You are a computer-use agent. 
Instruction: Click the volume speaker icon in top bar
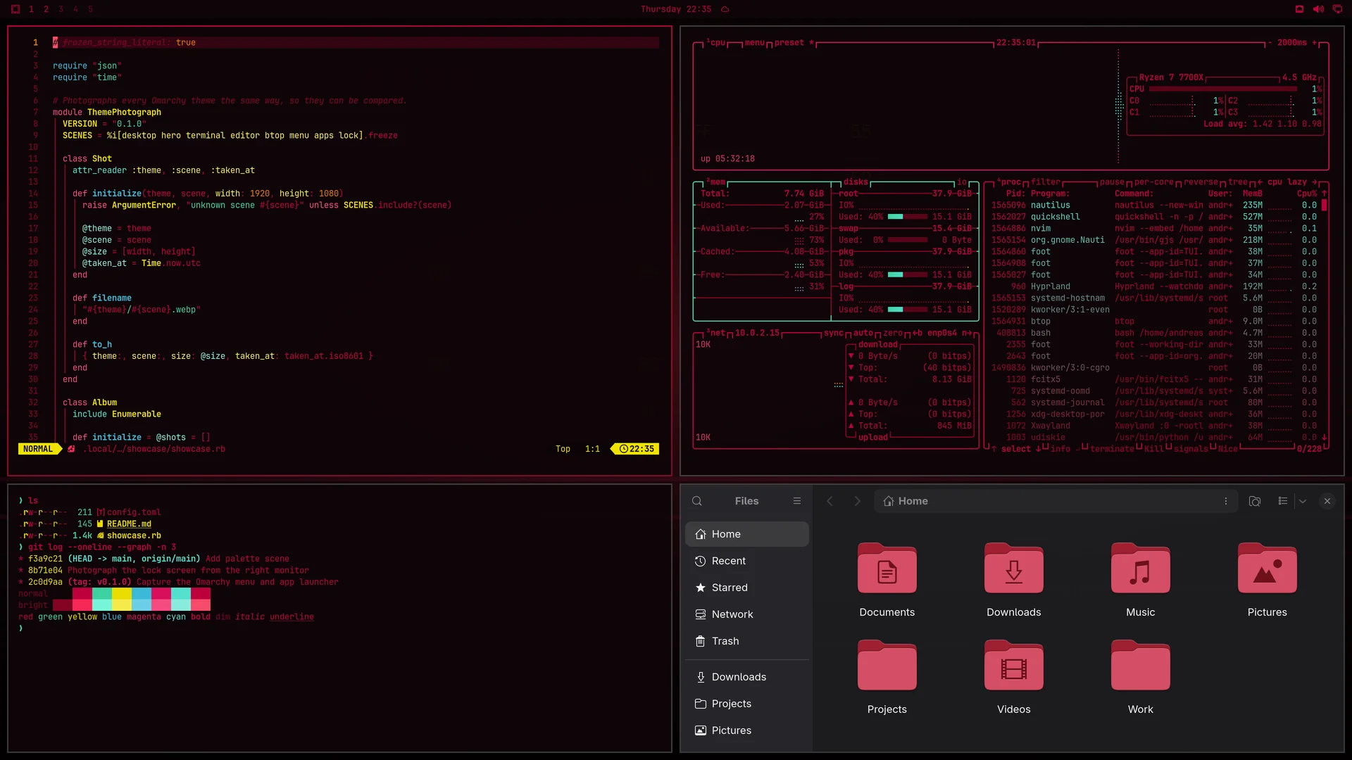click(x=1318, y=9)
